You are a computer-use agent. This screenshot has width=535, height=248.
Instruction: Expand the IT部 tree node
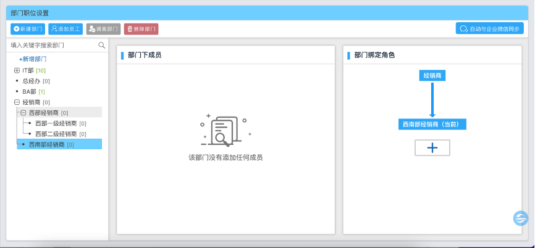17,71
